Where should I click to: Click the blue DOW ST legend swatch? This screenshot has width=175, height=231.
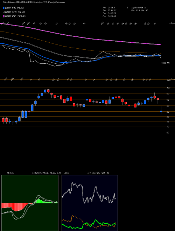pyautogui.click(x=3, y=8)
